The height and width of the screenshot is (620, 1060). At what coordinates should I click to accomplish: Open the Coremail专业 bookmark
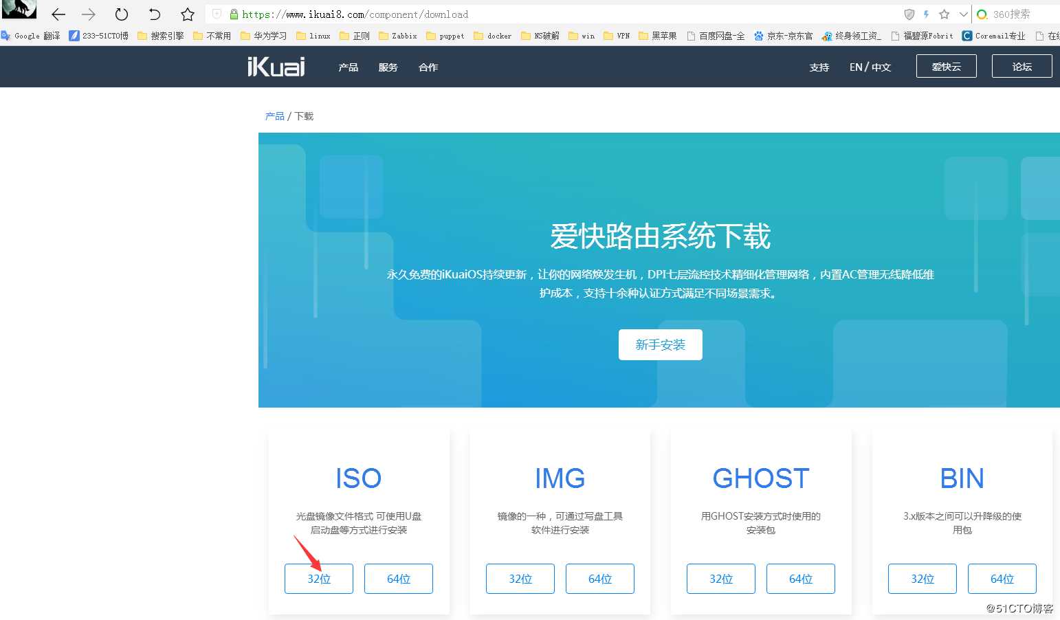click(993, 36)
